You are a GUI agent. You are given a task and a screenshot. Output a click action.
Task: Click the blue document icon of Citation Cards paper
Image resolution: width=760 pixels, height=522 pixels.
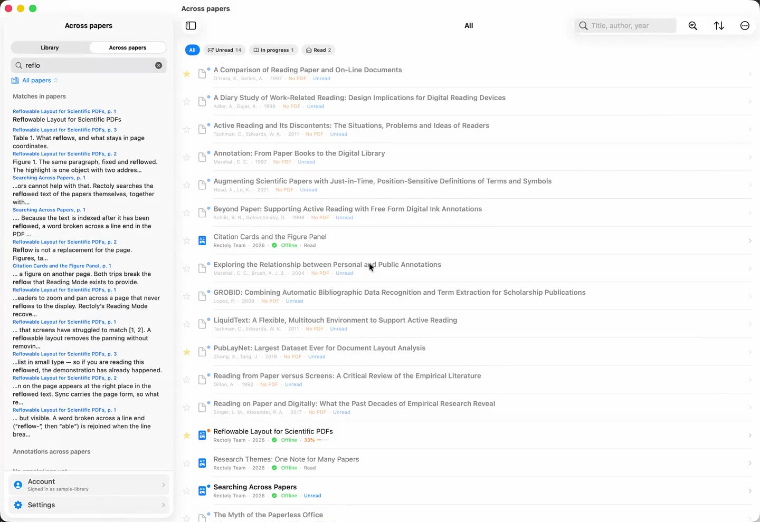click(202, 241)
